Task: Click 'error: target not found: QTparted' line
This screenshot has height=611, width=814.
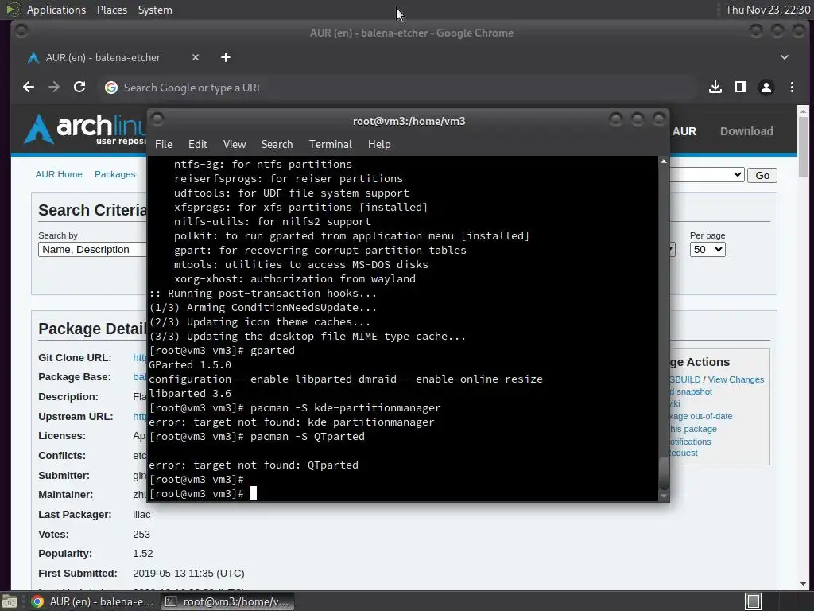Action: pyautogui.click(x=254, y=465)
